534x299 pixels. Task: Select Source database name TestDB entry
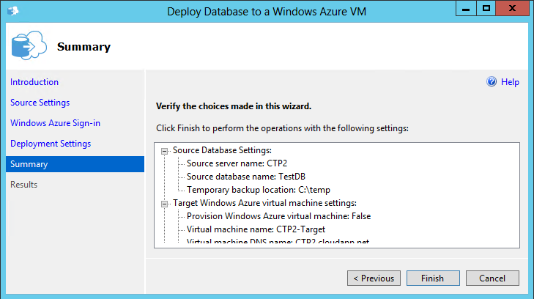[240, 177]
